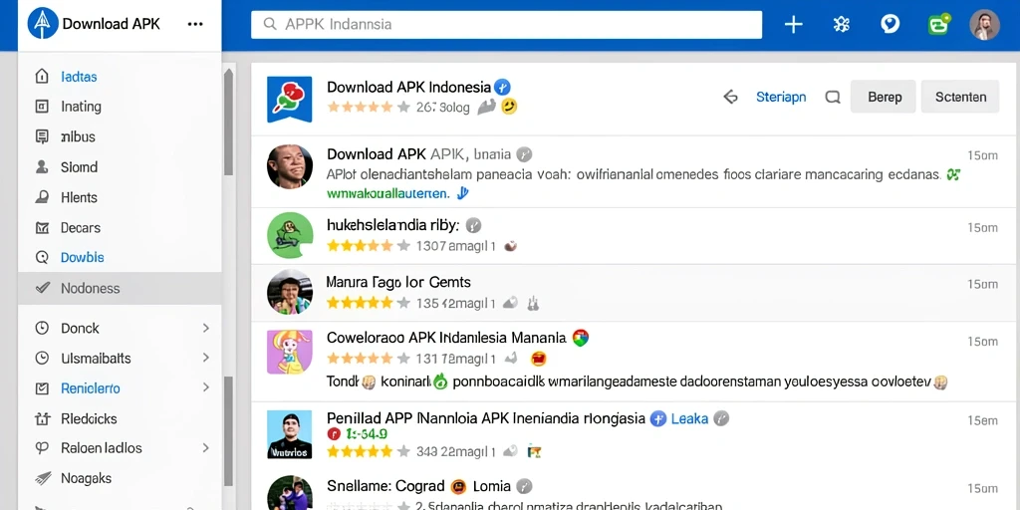Click the smiley emoji beside 267 3olog

coord(509,107)
